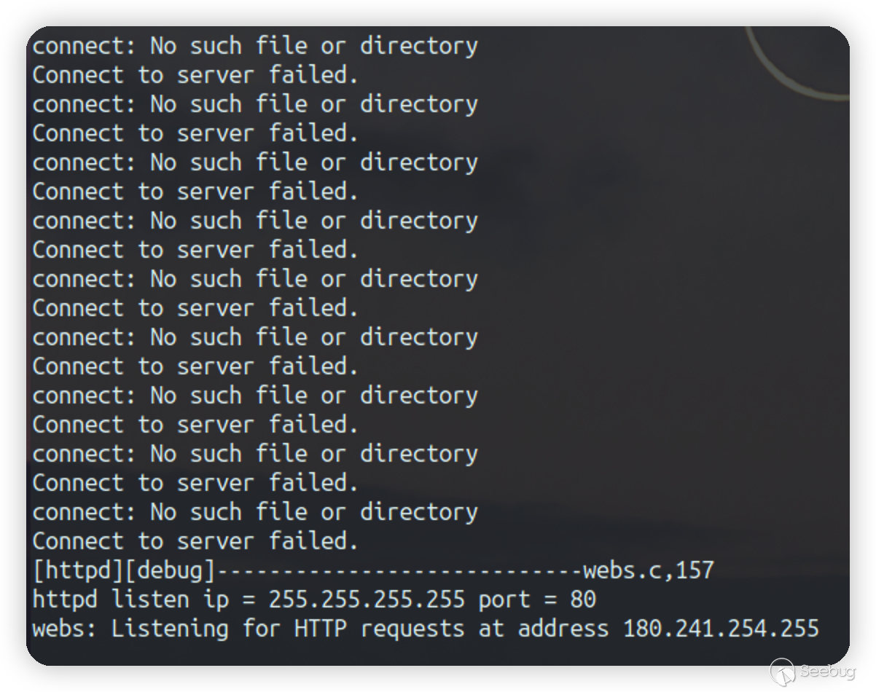Click the address 180.241.254.255
The width and height of the screenshot is (876, 692).
pyautogui.click(x=721, y=628)
